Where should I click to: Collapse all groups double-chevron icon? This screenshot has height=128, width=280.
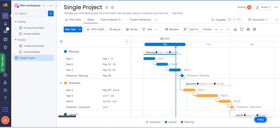pyautogui.click(x=61, y=42)
